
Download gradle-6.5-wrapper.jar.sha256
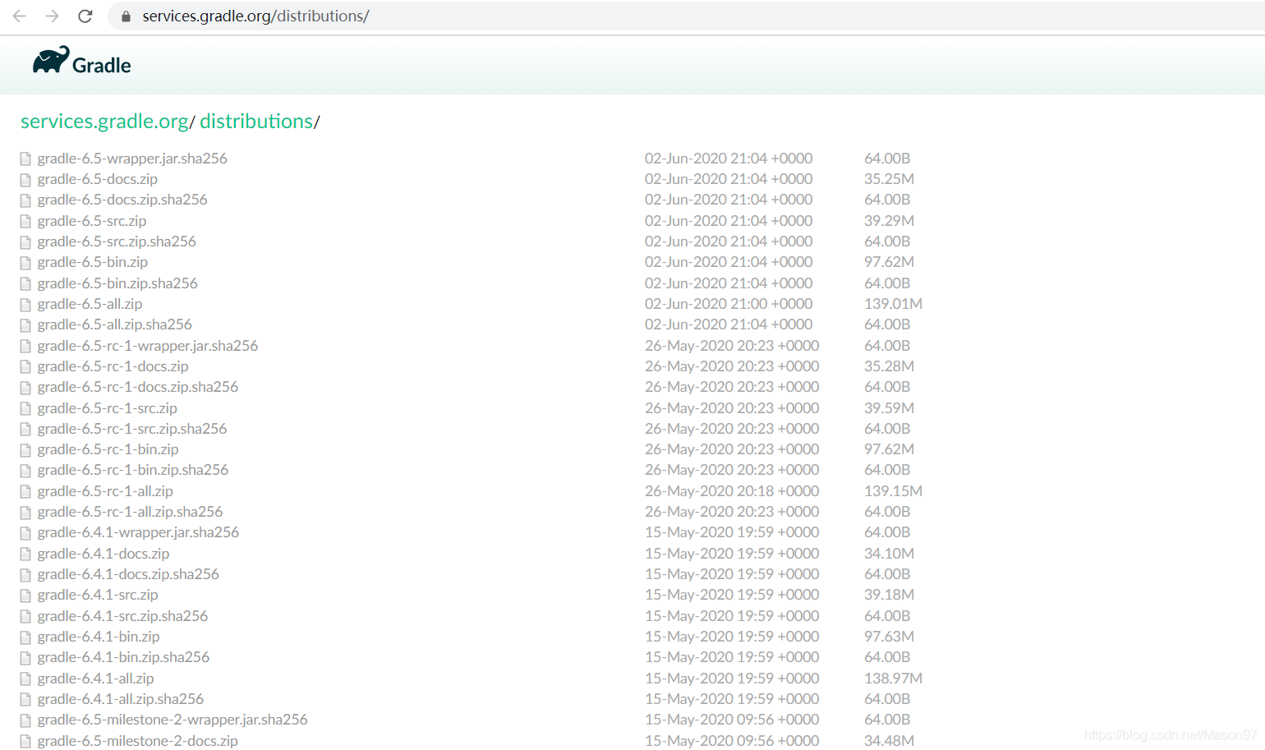click(x=132, y=159)
